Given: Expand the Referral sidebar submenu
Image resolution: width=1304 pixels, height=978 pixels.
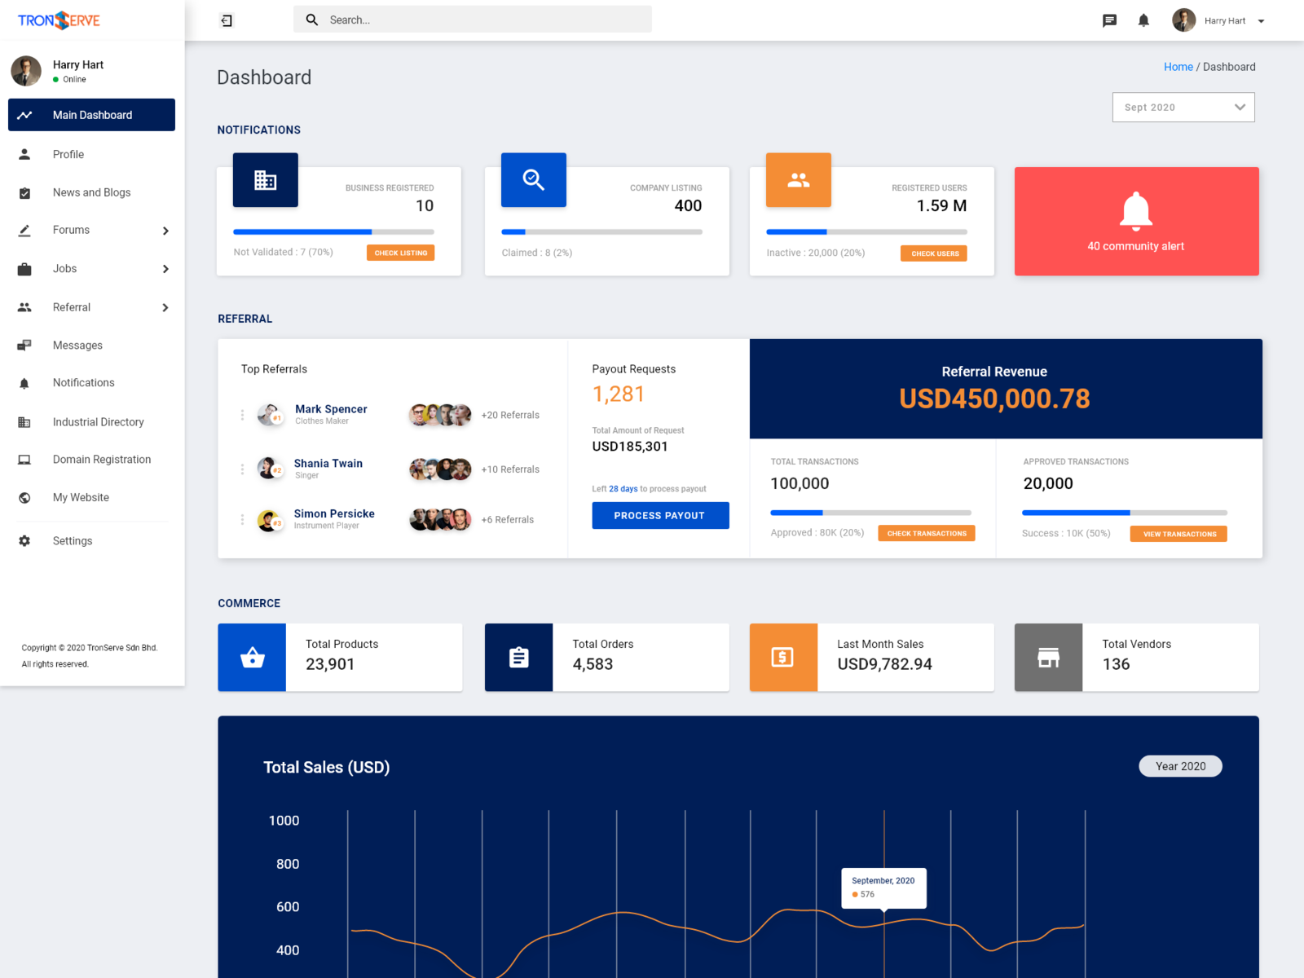Looking at the screenshot, I should 165,307.
